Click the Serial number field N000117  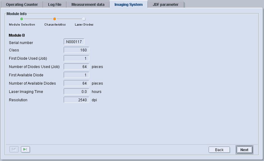pos(74,42)
